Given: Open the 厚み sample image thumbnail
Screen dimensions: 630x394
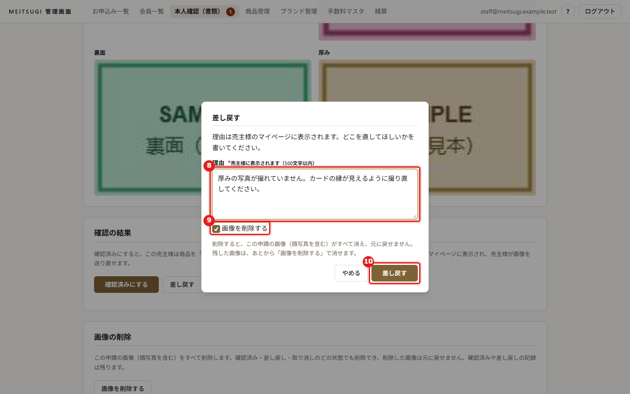Looking at the screenshot, I should click(x=427, y=127).
